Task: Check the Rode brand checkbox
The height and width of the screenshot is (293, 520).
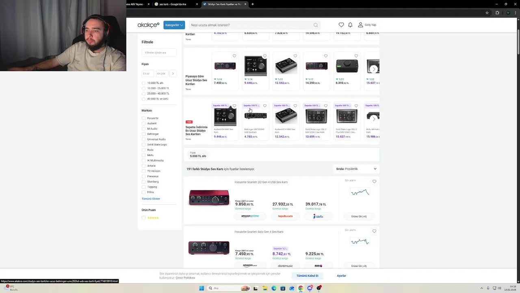Action: click(x=143, y=150)
